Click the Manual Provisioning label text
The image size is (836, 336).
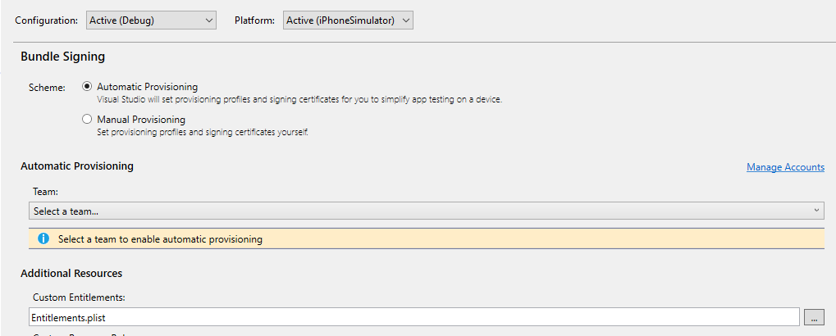point(141,120)
